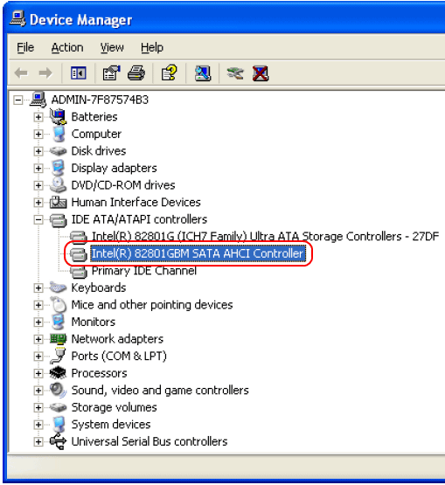Viewport: 445px width, 485px height.
Task: Expand the Network adapters node
Action: click(38, 339)
